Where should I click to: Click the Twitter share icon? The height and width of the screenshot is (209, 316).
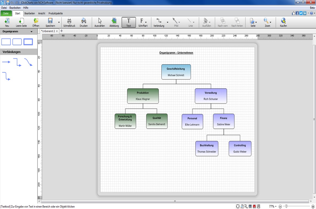click(x=301, y=13)
